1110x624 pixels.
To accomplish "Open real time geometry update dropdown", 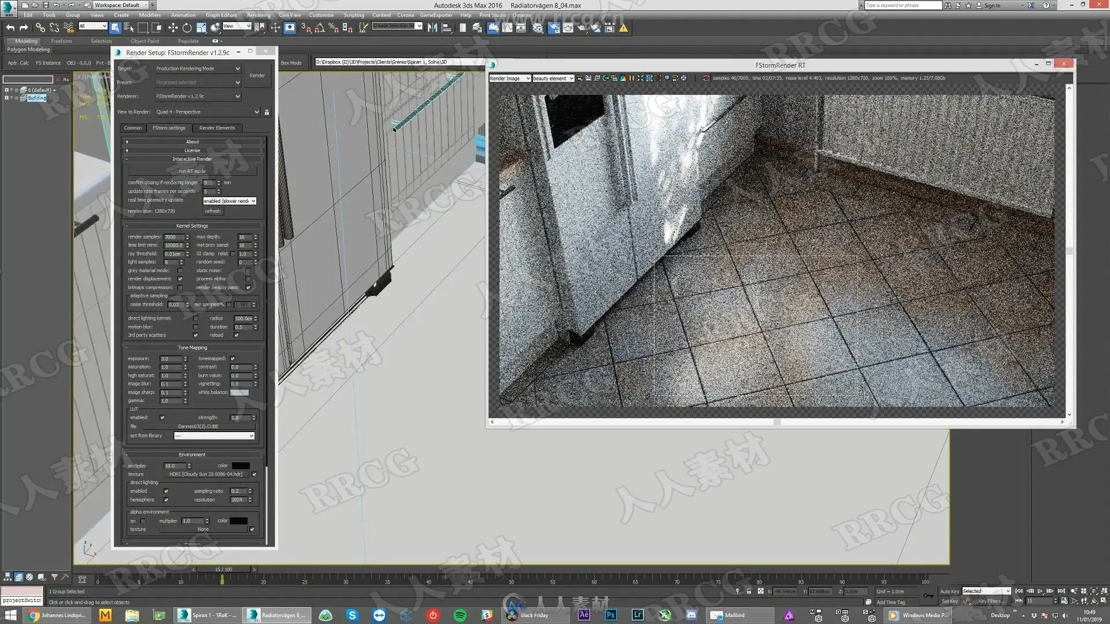I will 230,200.
